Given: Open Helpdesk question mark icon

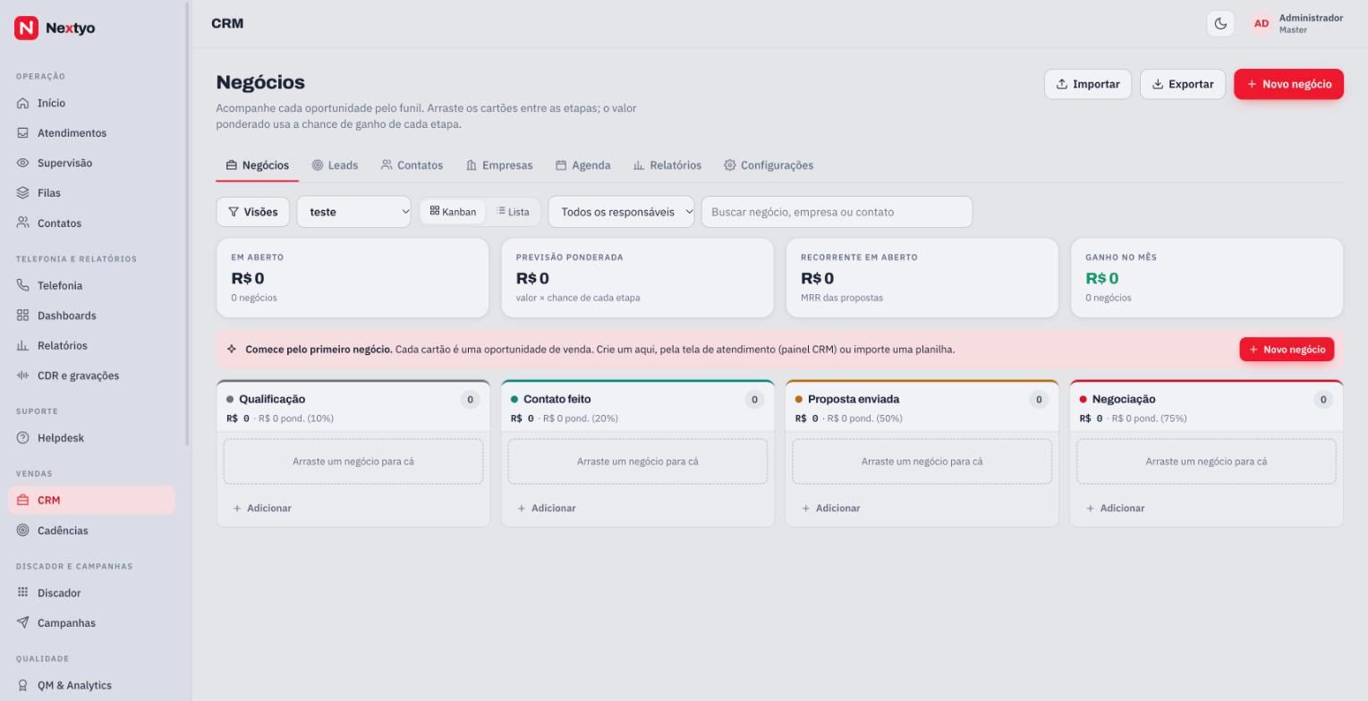Looking at the screenshot, I should click(23, 438).
